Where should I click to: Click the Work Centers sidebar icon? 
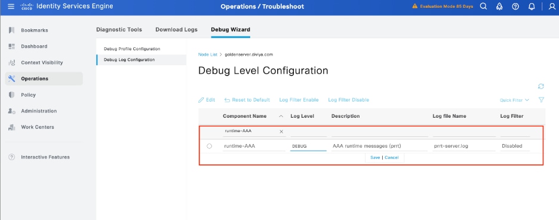(x=11, y=127)
